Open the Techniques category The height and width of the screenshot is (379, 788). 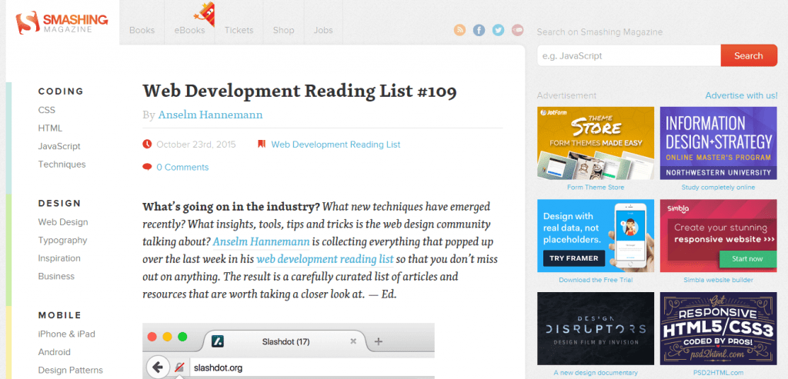pyautogui.click(x=62, y=165)
